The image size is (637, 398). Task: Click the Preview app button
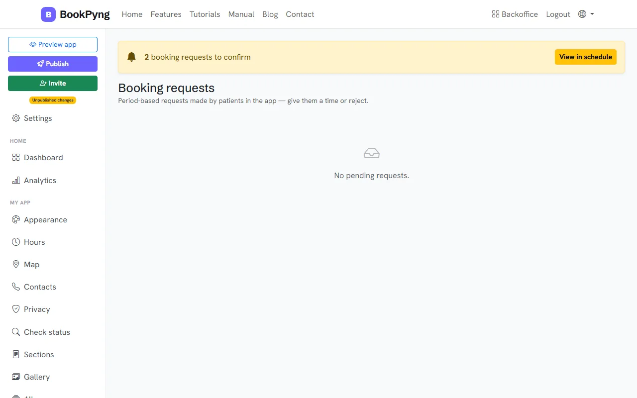[x=53, y=44]
